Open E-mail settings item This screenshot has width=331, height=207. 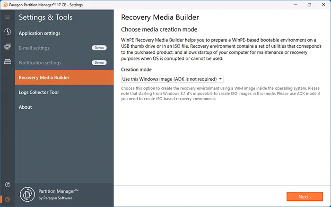(x=64, y=48)
